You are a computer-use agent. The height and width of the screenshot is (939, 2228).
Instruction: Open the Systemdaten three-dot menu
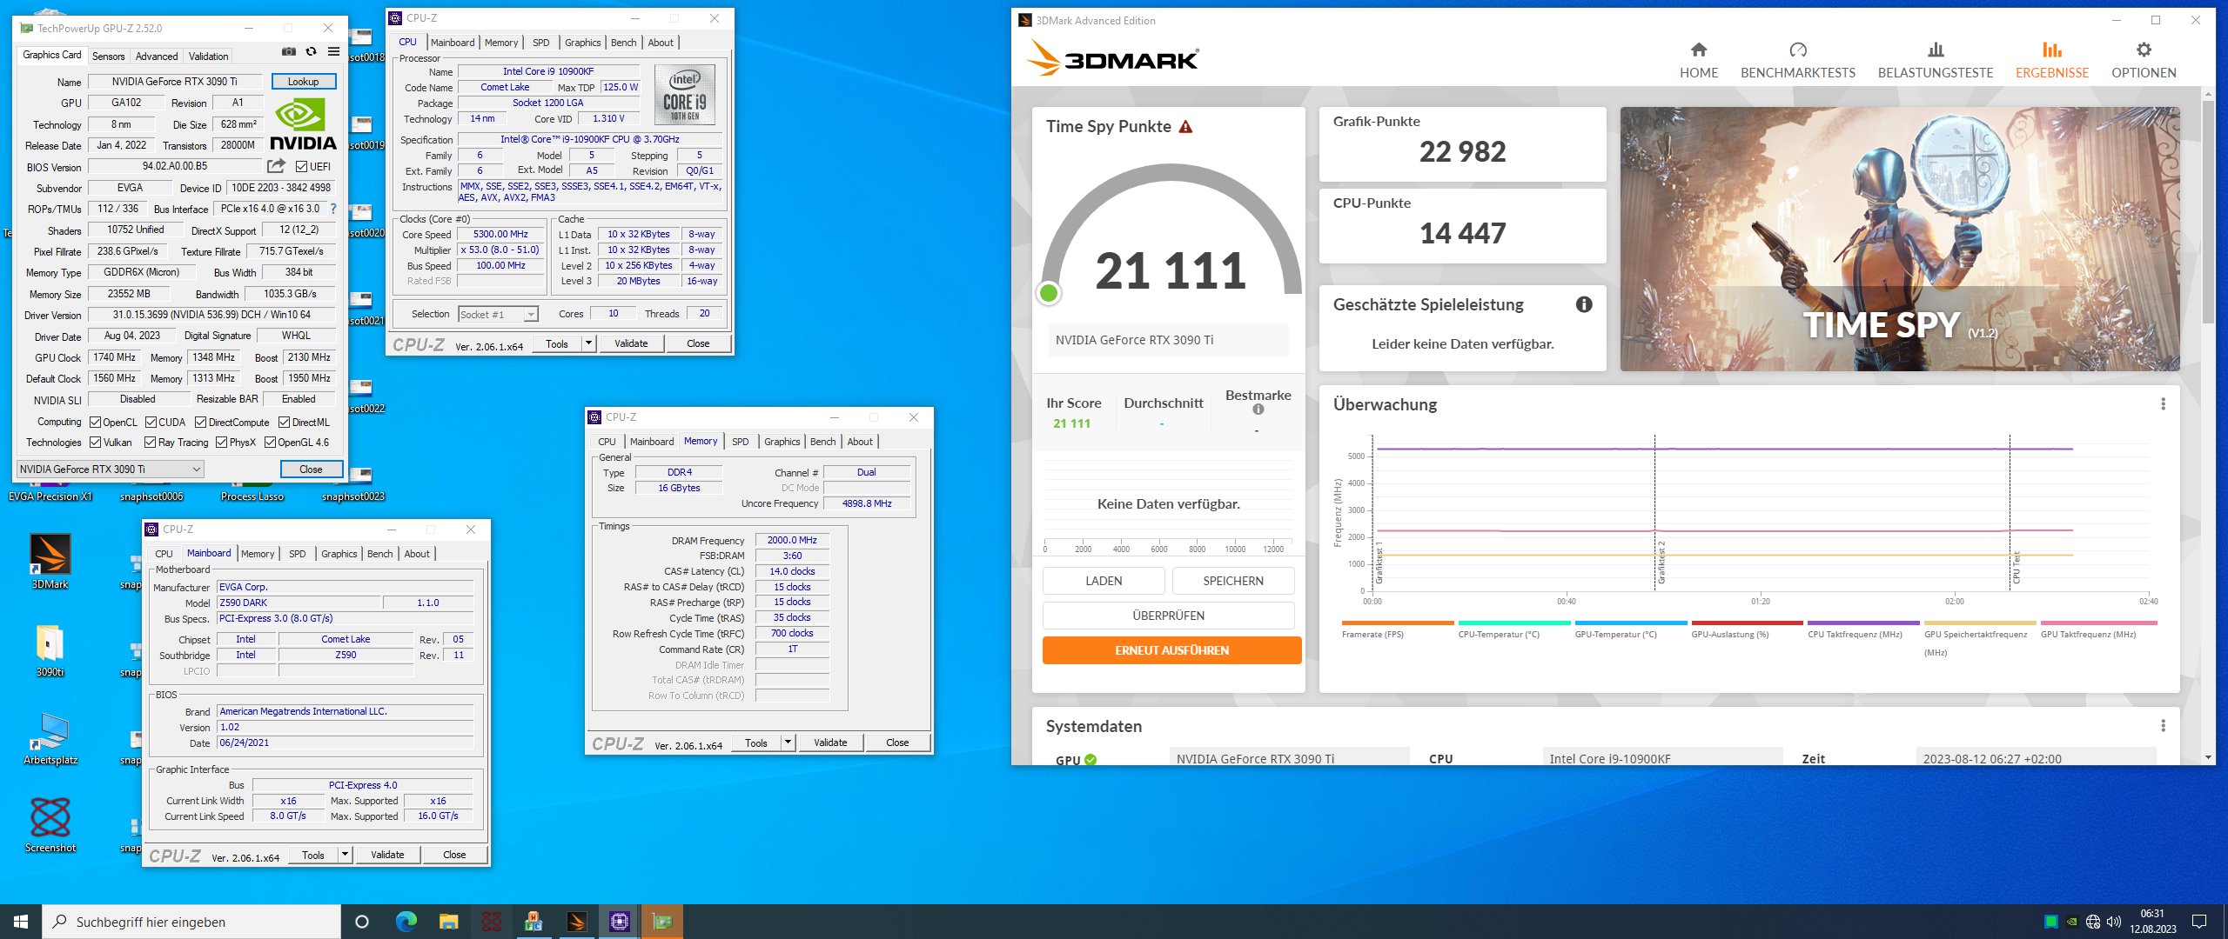tap(2163, 726)
